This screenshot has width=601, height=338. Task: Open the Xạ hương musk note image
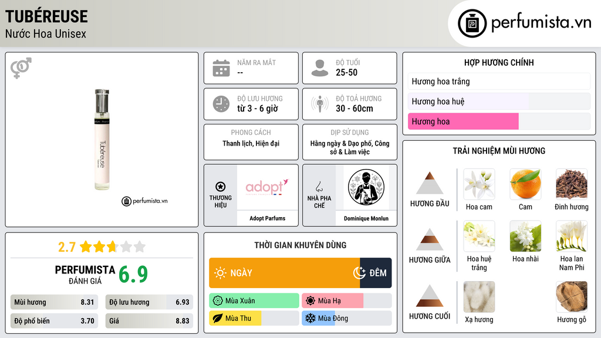point(479,297)
